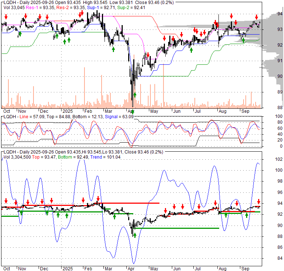Click the 88 price label on top chart axis
Screen dimensions: 284x271
(x=280, y=107)
